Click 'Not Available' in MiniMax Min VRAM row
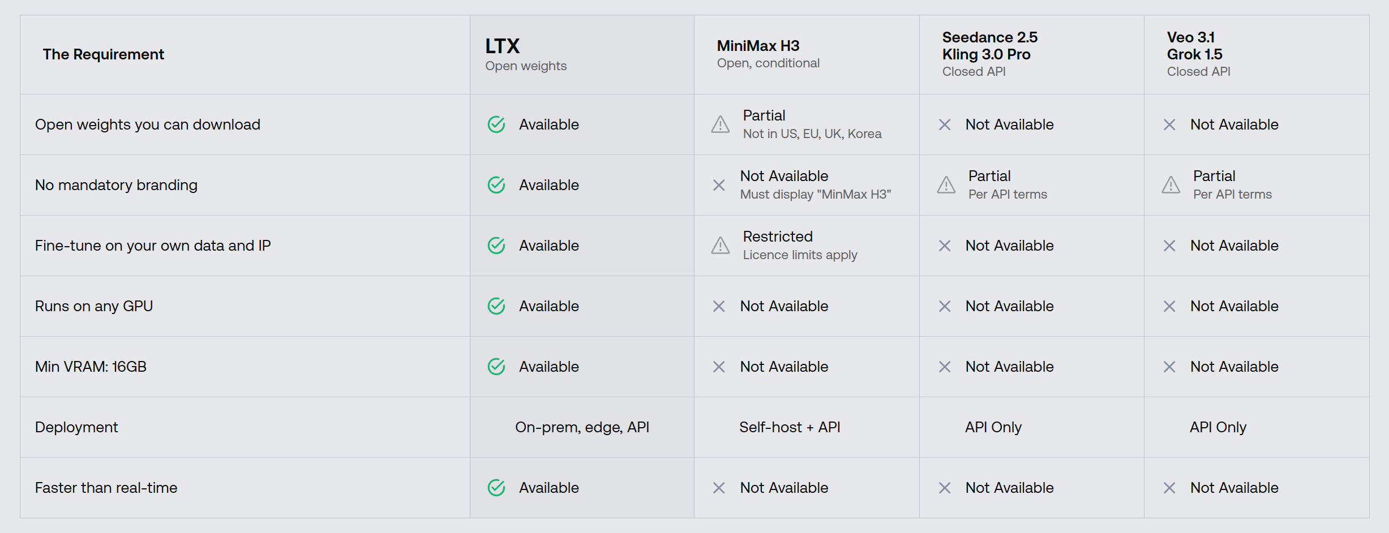 pyautogui.click(x=784, y=367)
